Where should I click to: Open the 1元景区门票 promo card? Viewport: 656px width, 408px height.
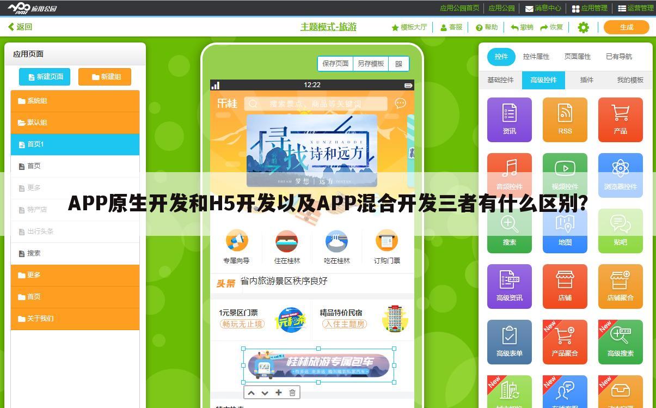coord(261,319)
